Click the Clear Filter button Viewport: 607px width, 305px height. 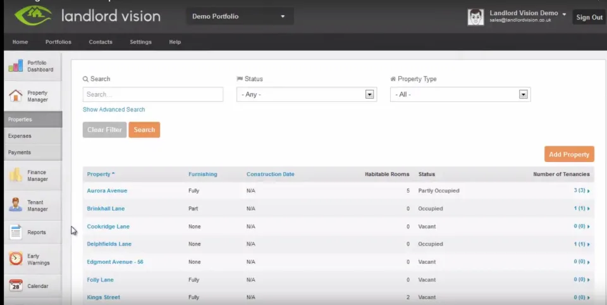(x=104, y=130)
